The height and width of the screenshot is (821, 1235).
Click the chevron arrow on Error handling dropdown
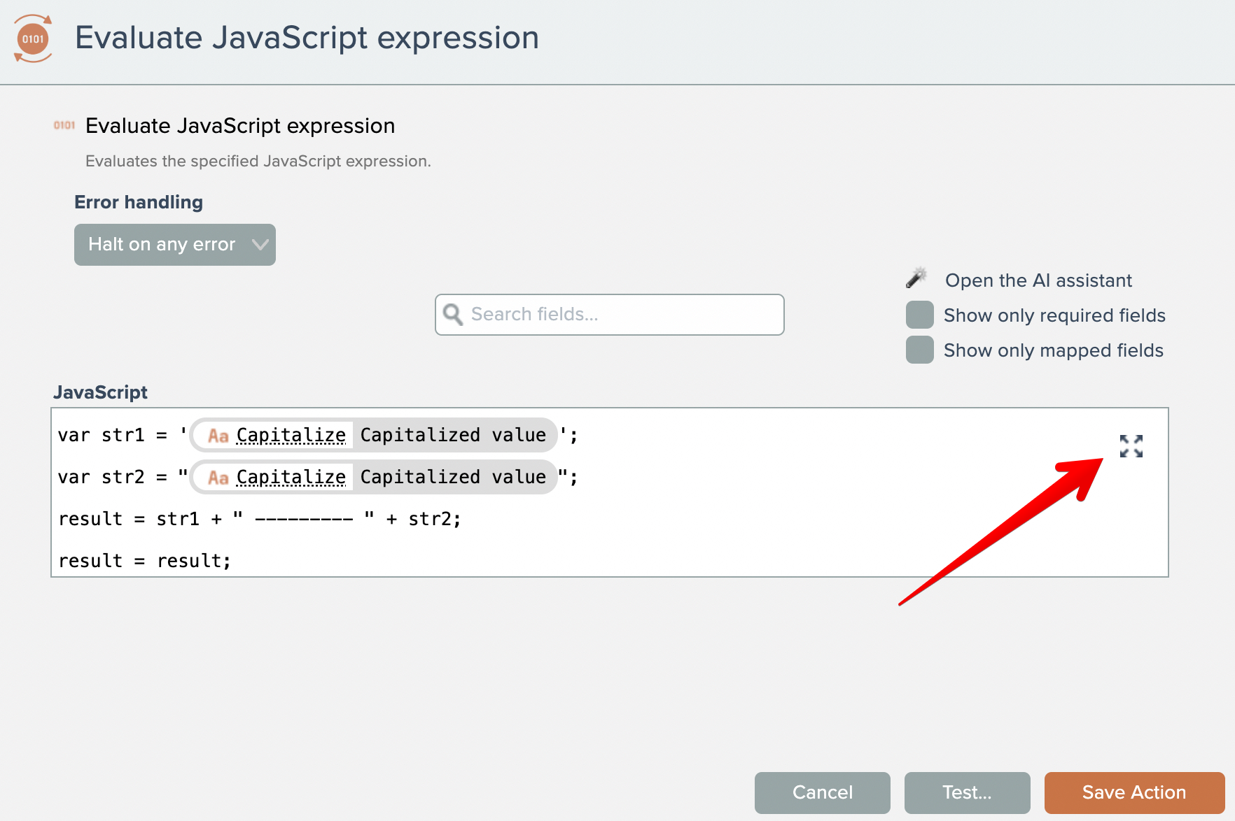click(x=260, y=245)
